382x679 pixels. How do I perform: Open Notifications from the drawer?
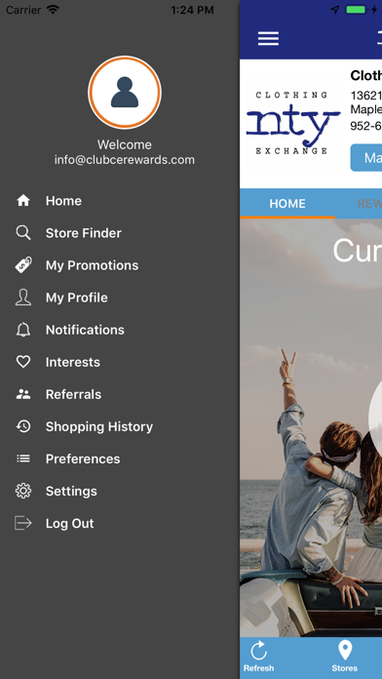click(x=85, y=330)
